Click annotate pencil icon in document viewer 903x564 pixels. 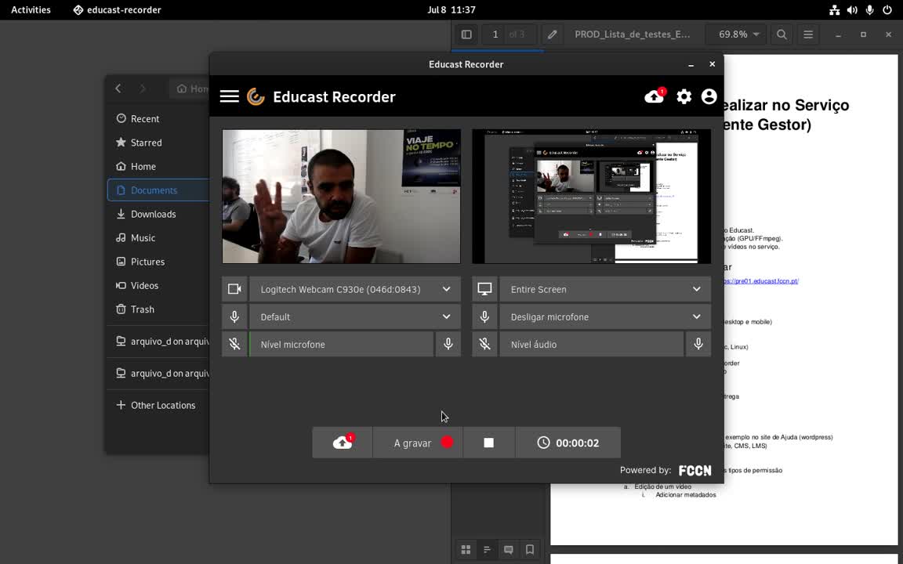pyautogui.click(x=552, y=34)
